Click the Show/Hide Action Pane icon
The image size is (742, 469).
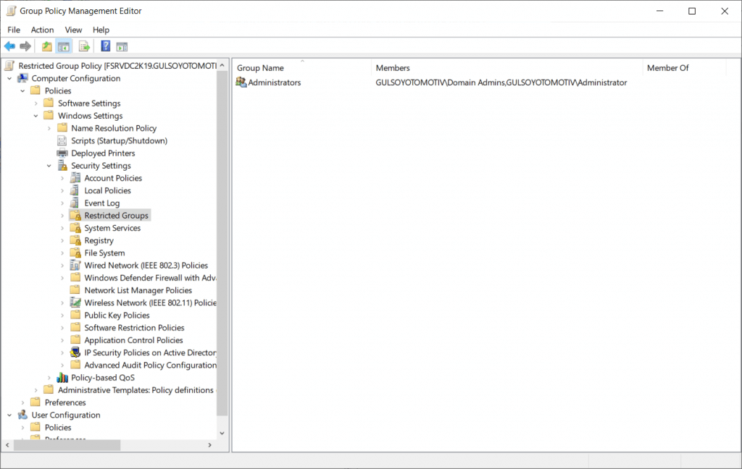pos(122,46)
